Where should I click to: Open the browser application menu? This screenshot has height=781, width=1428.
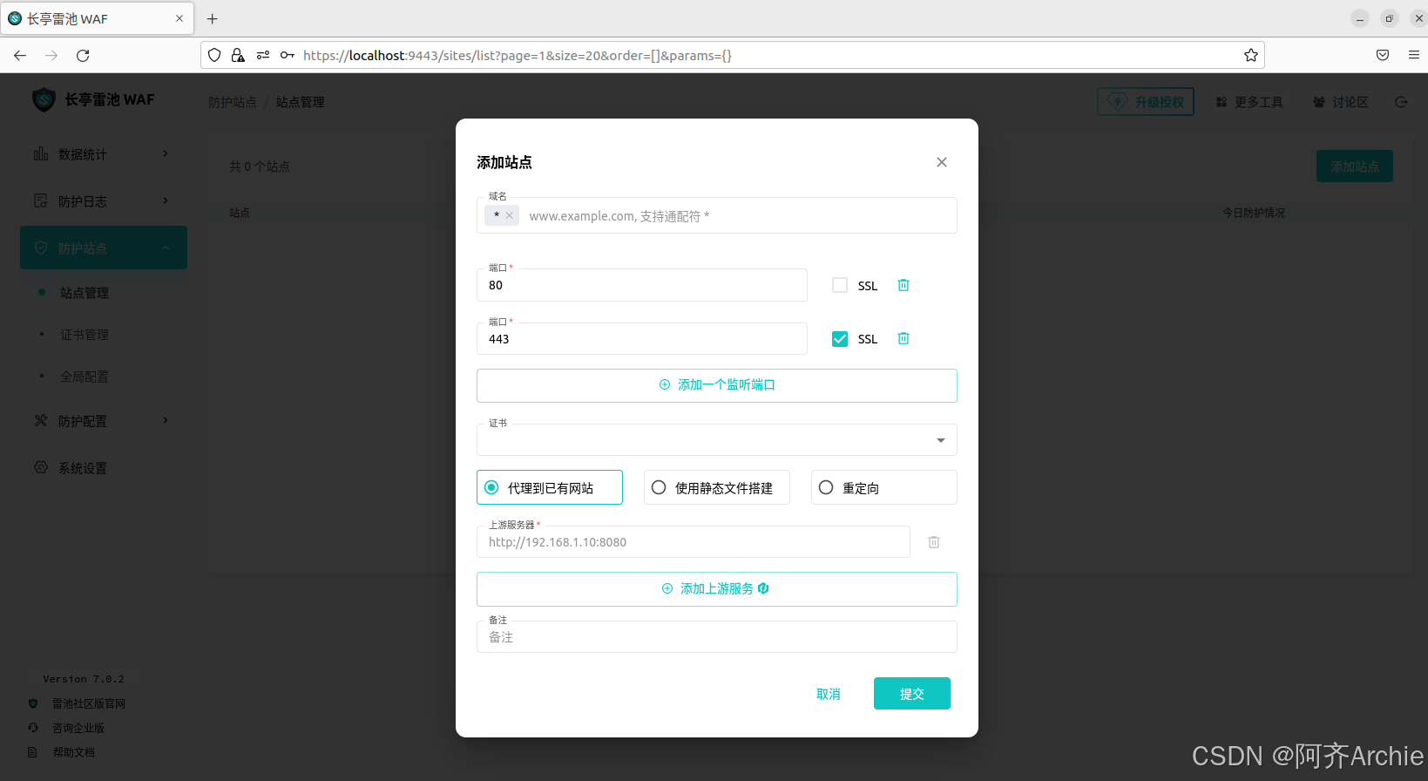click(x=1413, y=55)
